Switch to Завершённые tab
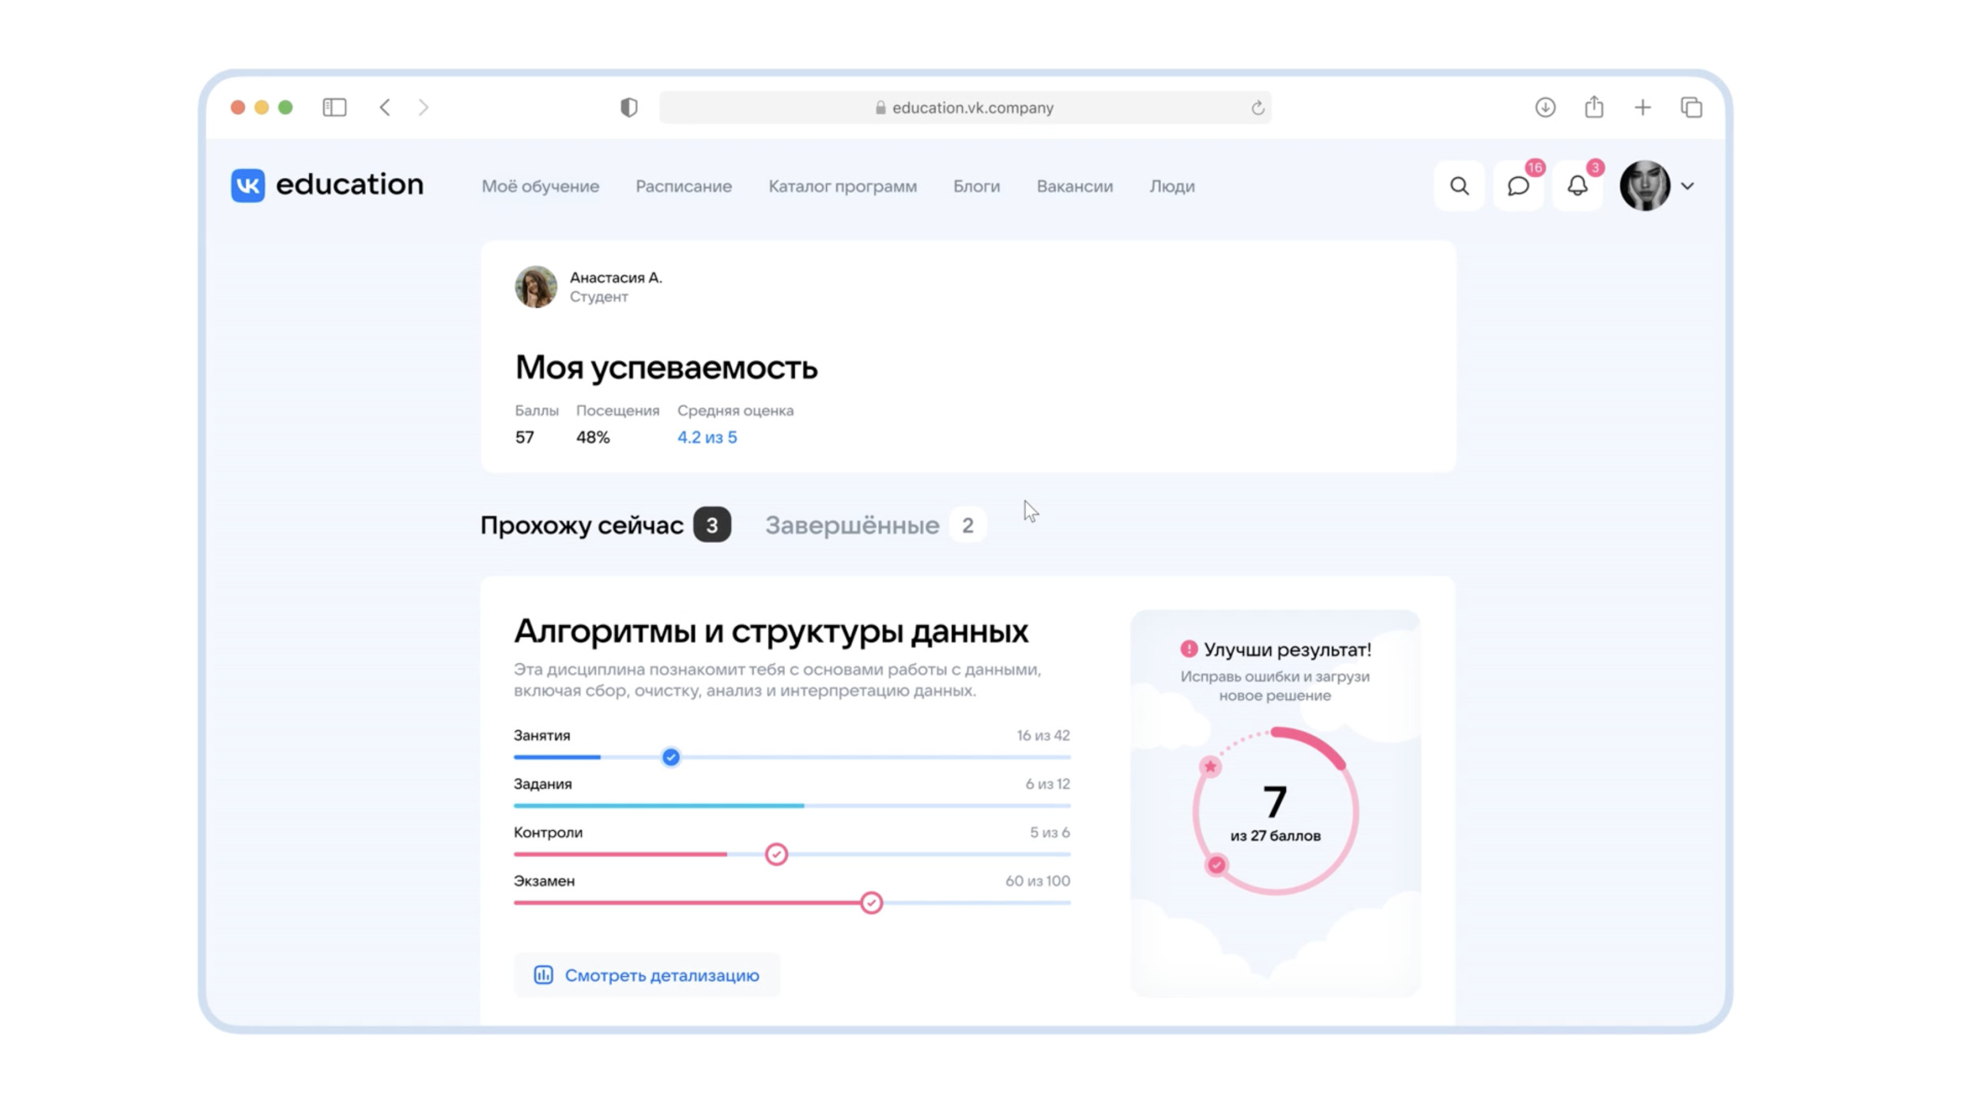The height and width of the screenshot is (1112, 1976). [x=851, y=525]
